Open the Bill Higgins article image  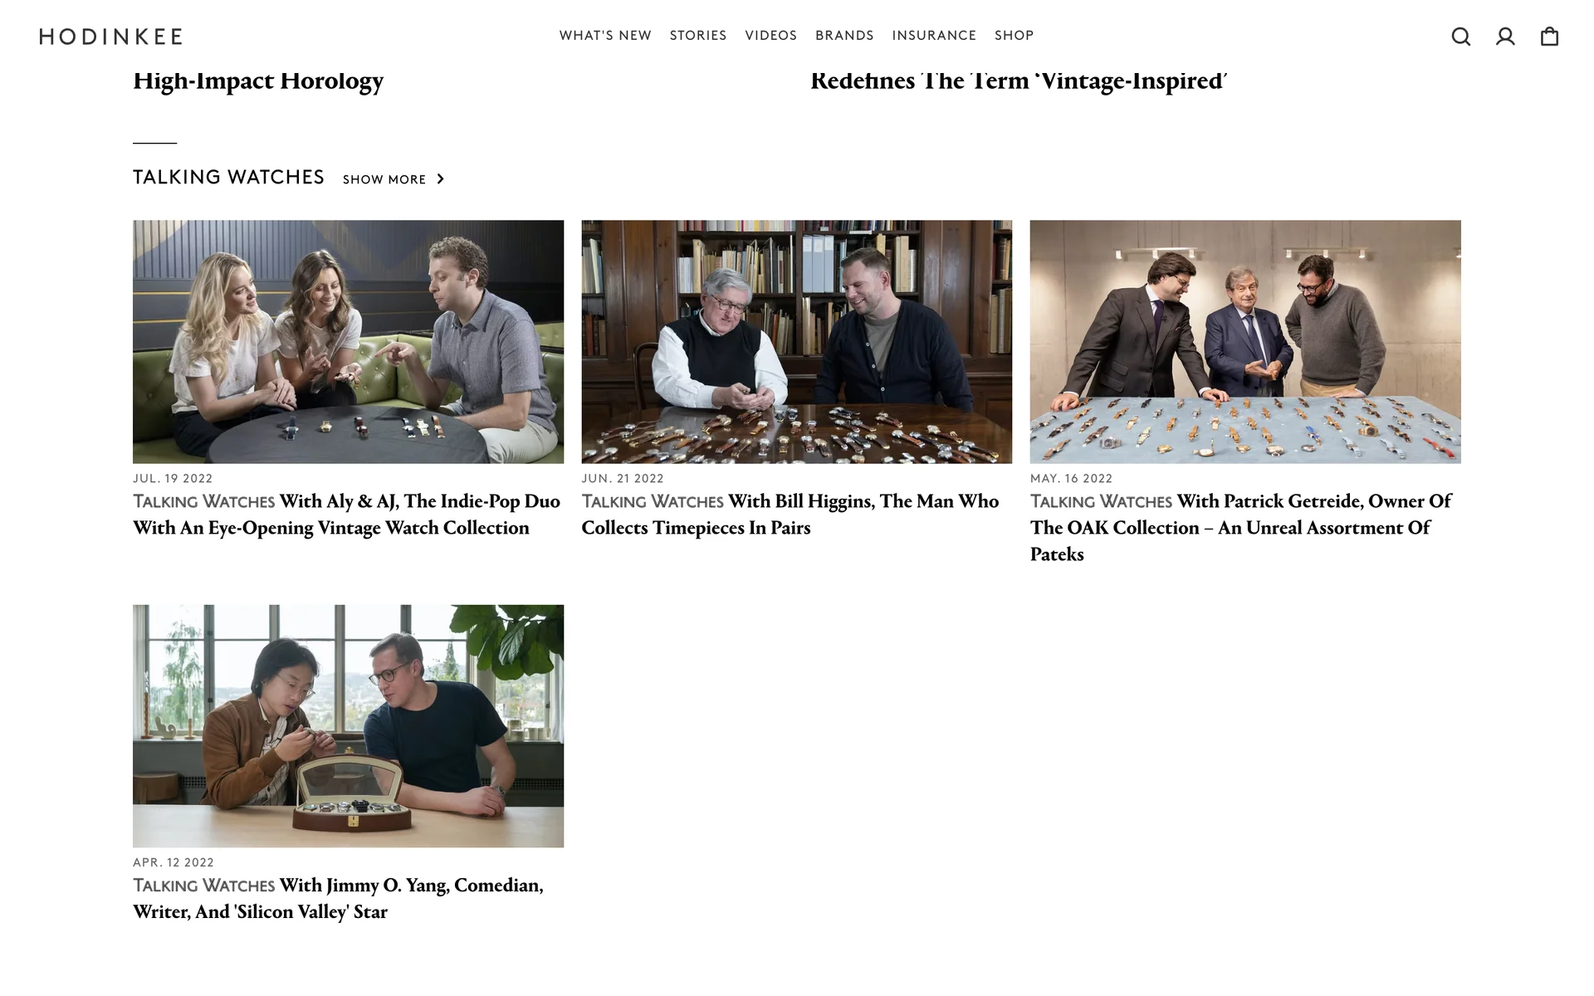tap(796, 342)
